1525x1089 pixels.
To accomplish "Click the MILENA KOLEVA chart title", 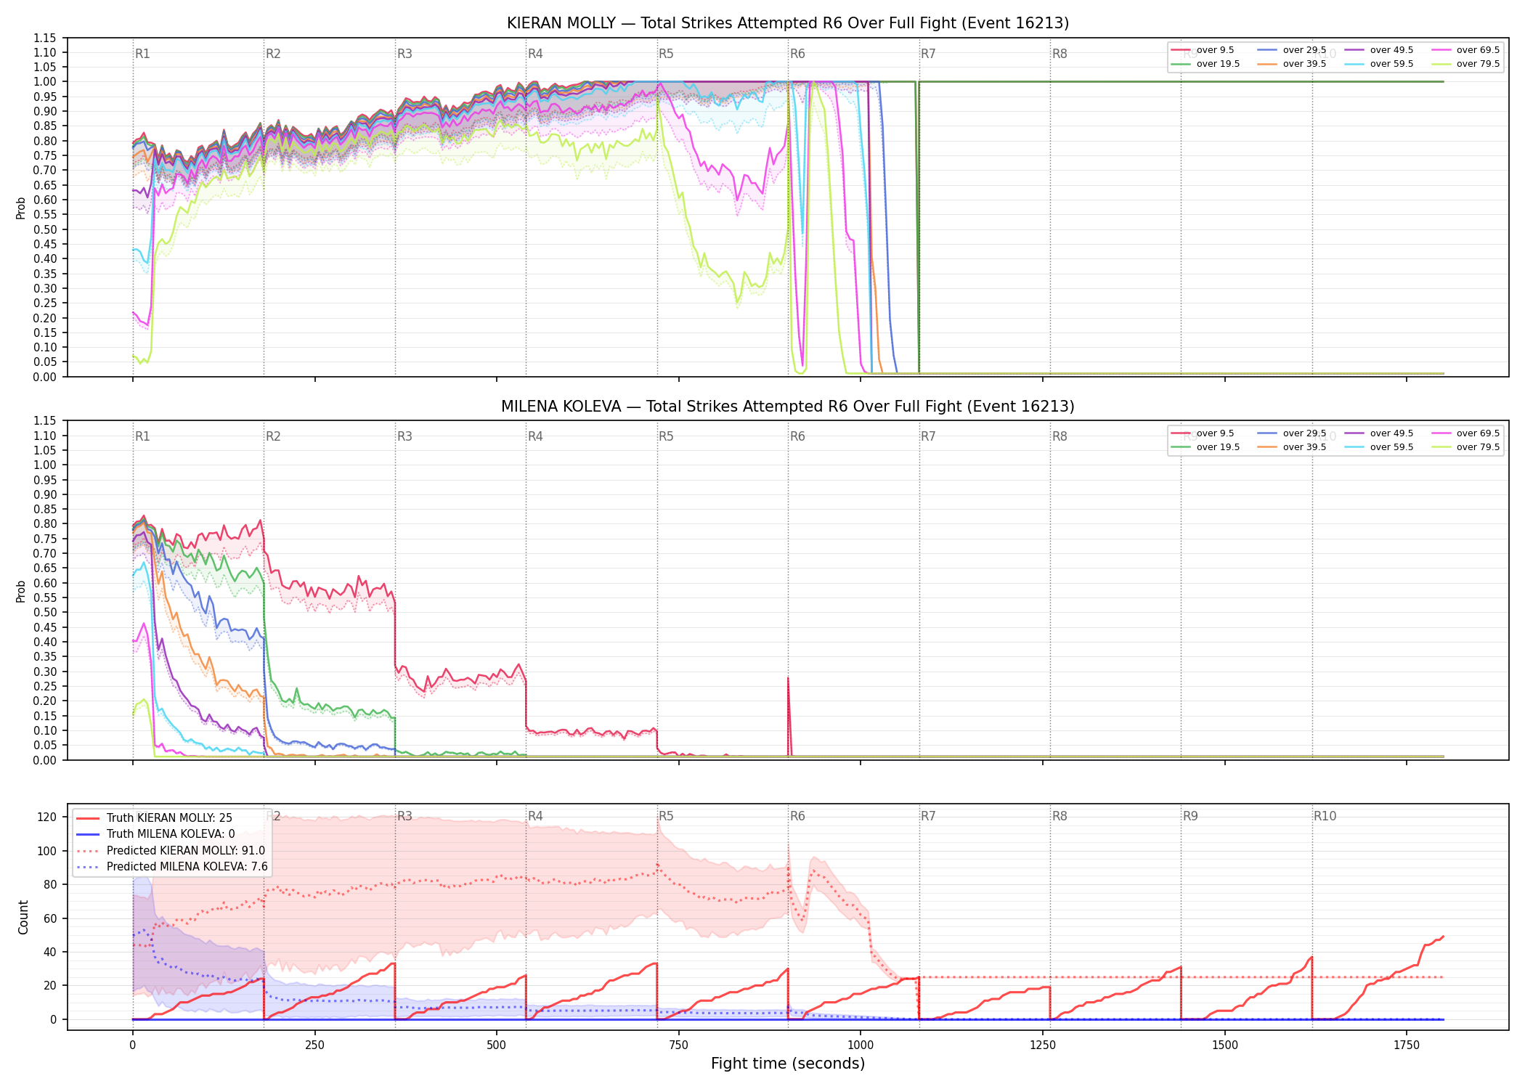I will pyautogui.click(x=788, y=407).
